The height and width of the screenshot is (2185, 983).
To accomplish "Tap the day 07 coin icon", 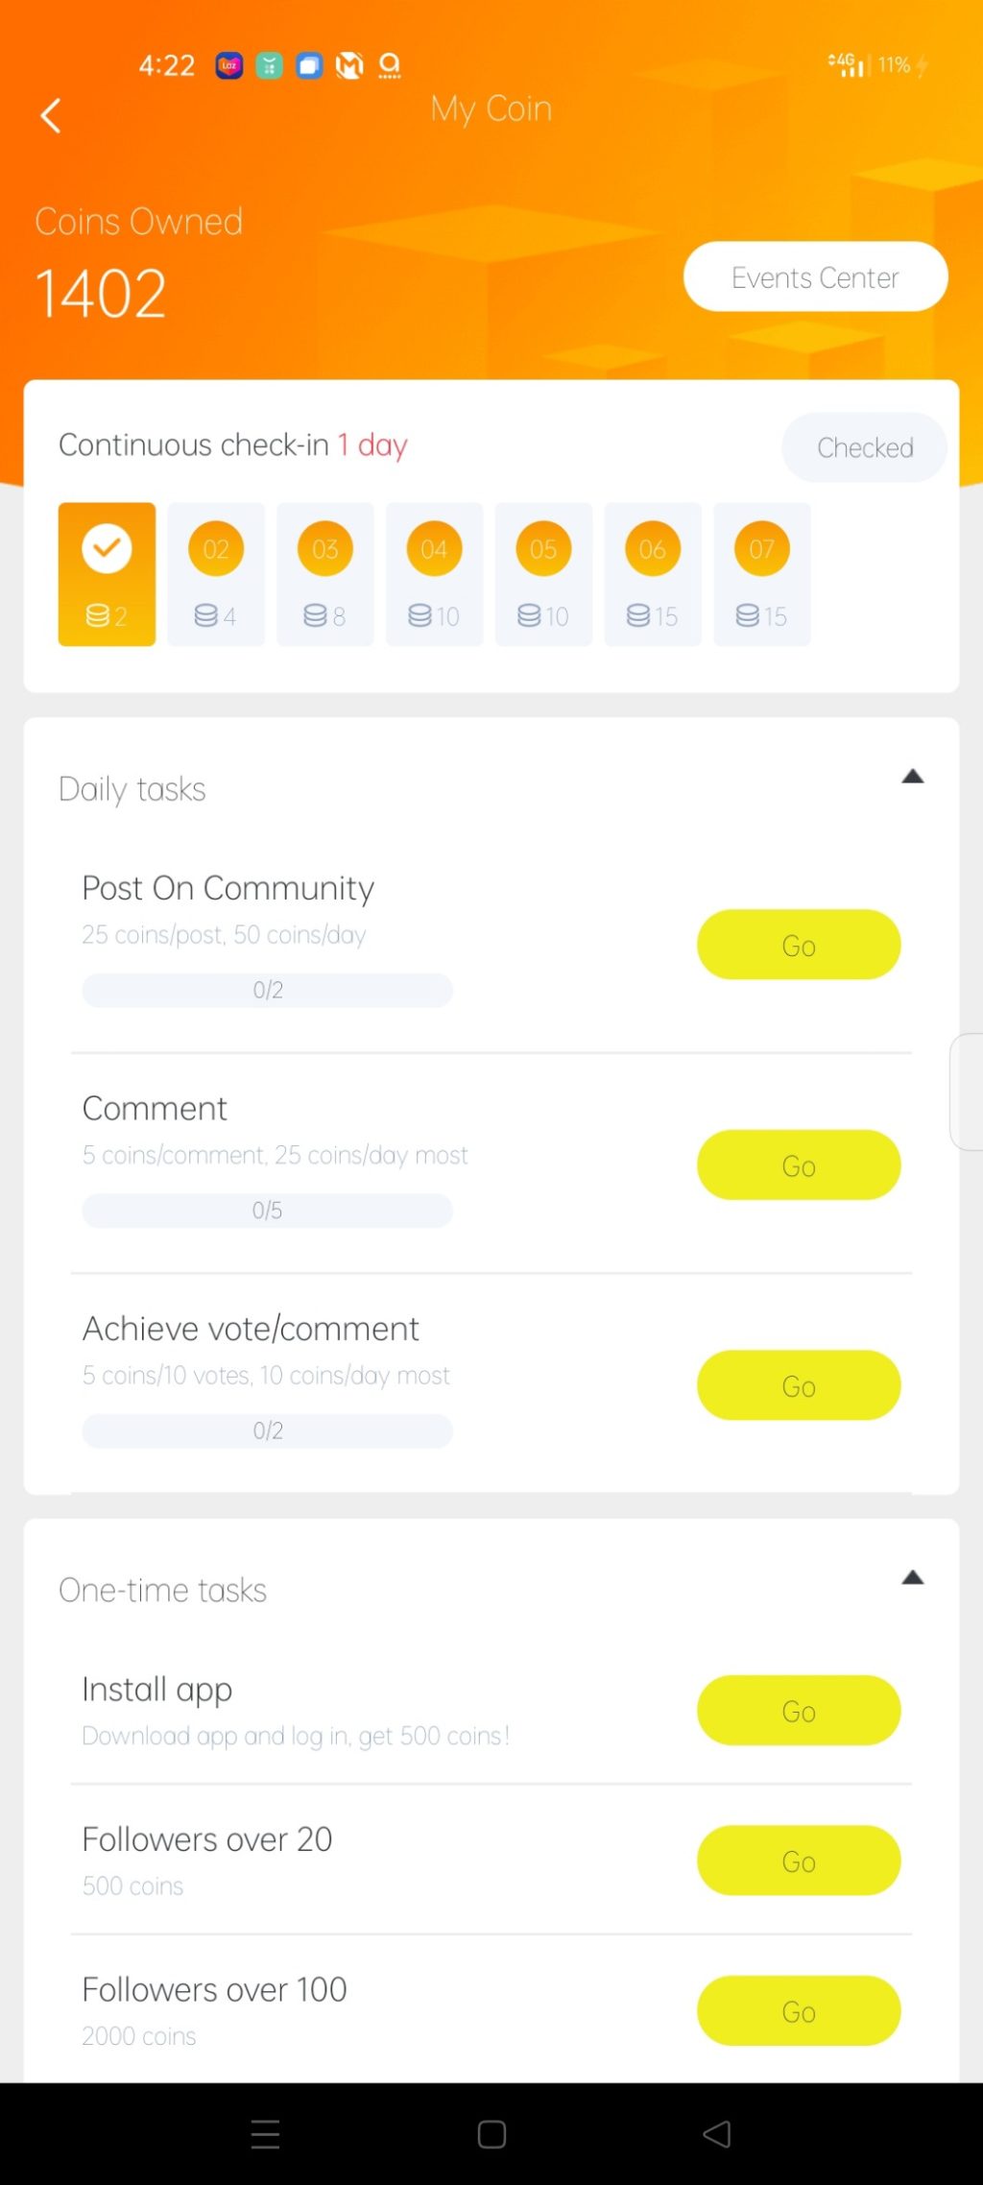I will [761, 550].
